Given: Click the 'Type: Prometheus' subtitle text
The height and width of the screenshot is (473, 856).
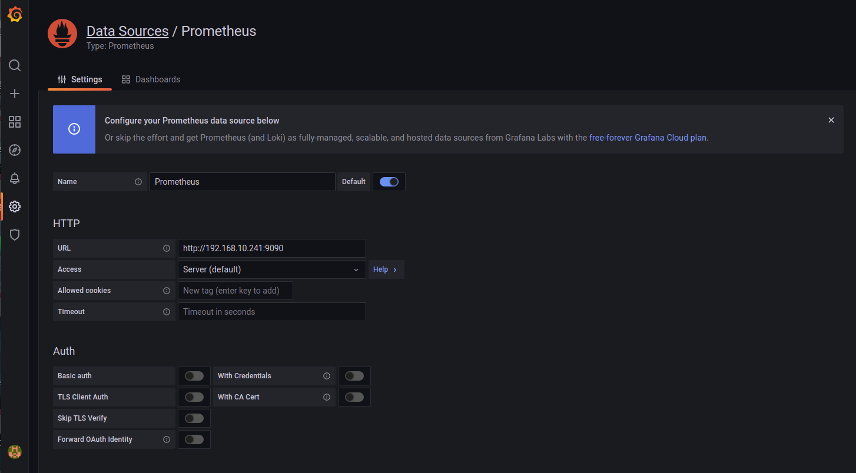Looking at the screenshot, I should point(120,46).
